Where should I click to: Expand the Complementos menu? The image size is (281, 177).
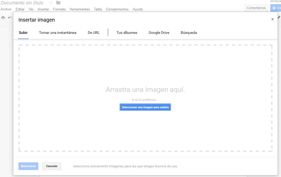tap(117, 9)
